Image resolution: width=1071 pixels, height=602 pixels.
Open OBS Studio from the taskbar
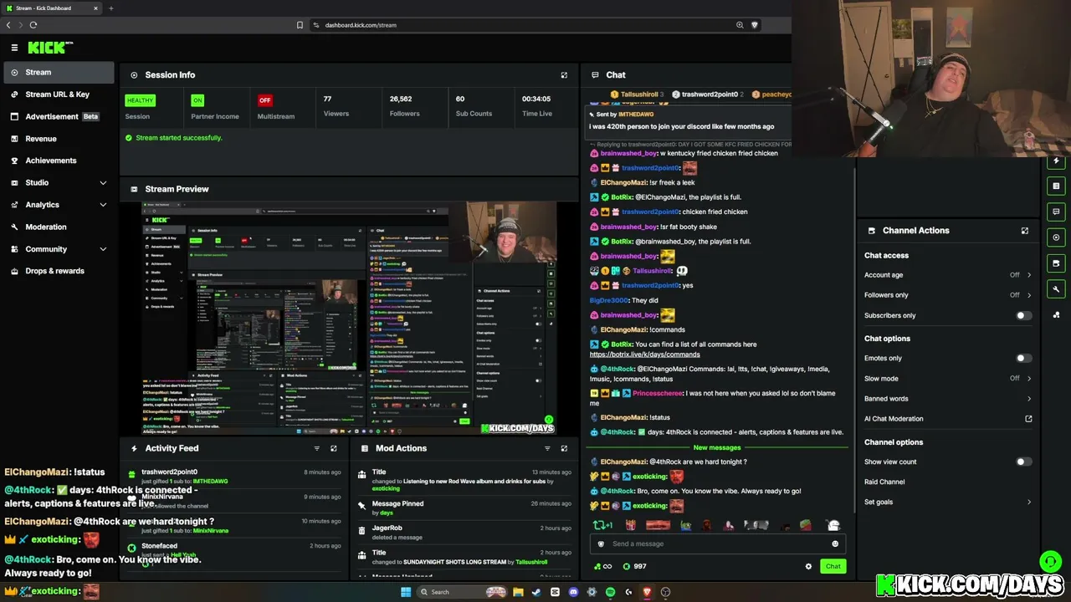pos(665,592)
